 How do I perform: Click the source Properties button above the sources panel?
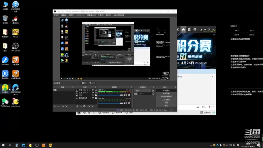(x=84, y=83)
